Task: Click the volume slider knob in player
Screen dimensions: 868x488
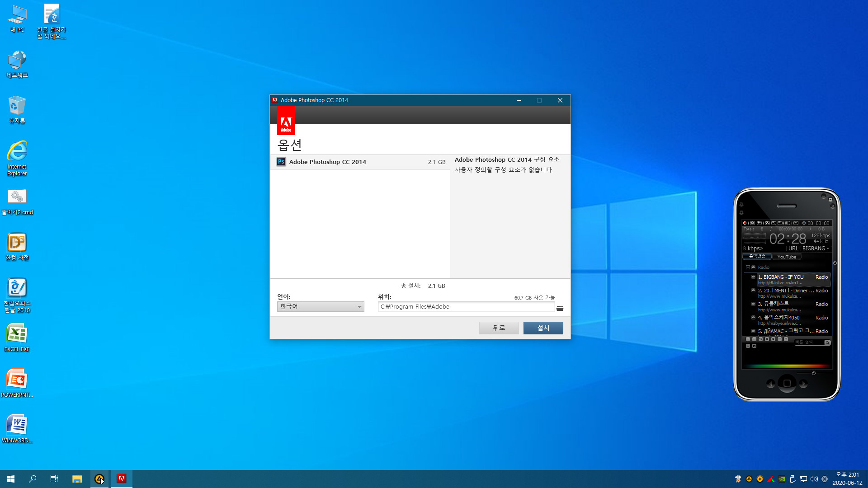Action: coord(814,373)
